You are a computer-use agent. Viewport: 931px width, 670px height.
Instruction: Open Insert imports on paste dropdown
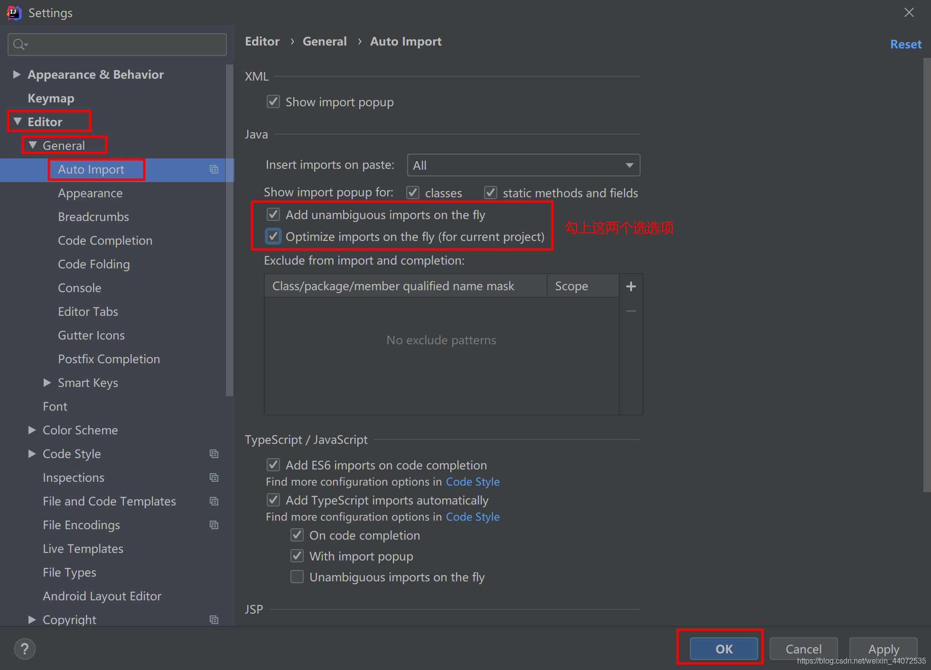(523, 165)
